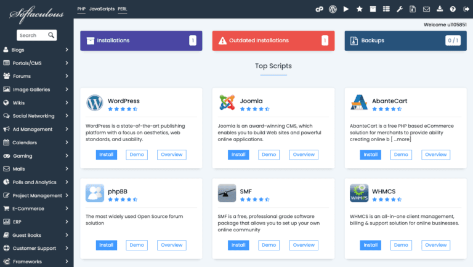
Task: Open the email settings envelope icon
Action: [x=426, y=9]
